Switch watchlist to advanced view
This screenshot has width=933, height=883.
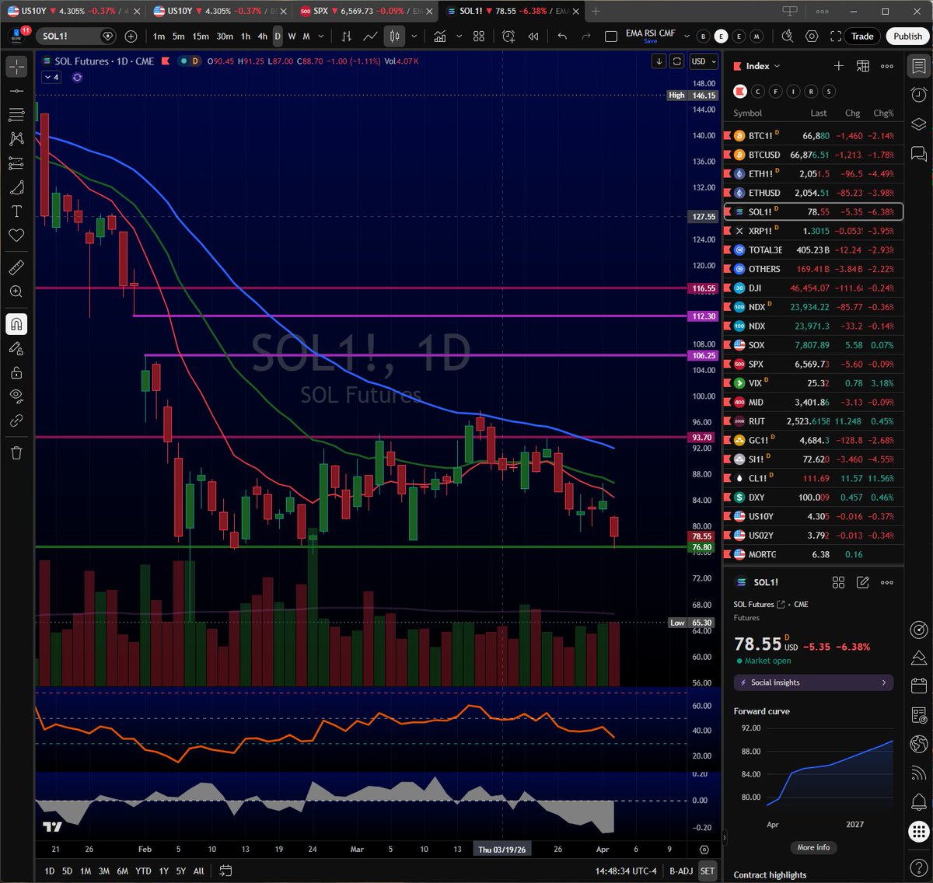click(862, 66)
